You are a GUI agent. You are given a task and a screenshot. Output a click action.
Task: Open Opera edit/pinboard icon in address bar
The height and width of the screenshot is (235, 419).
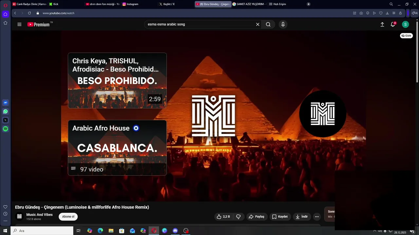pos(355,13)
